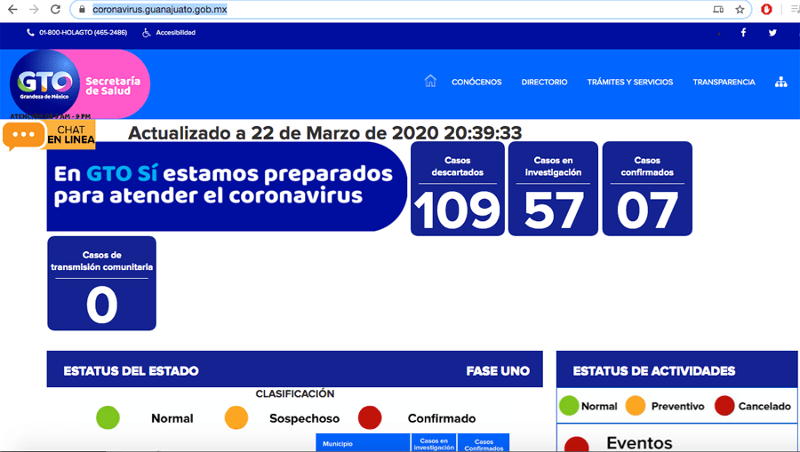Open the orange chat bubble icon
The width and height of the screenshot is (800, 452).
pyautogui.click(x=24, y=135)
